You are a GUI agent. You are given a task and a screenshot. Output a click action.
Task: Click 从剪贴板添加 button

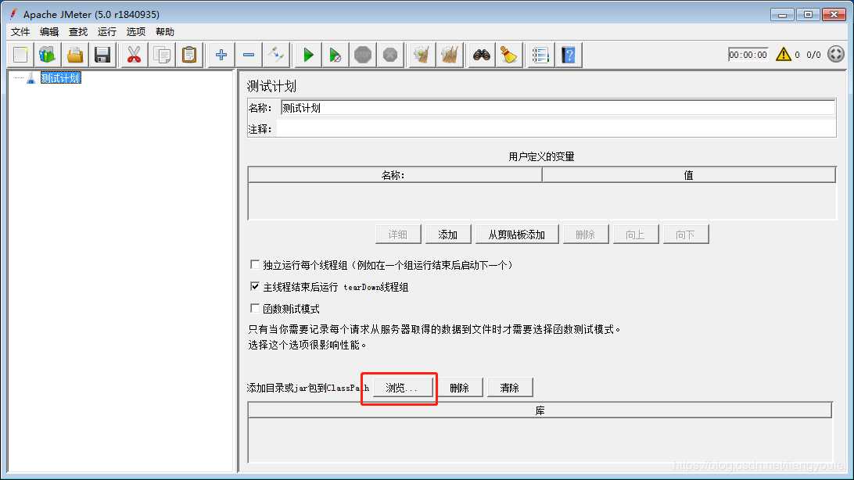pyautogui.click(x=516, y=235)
